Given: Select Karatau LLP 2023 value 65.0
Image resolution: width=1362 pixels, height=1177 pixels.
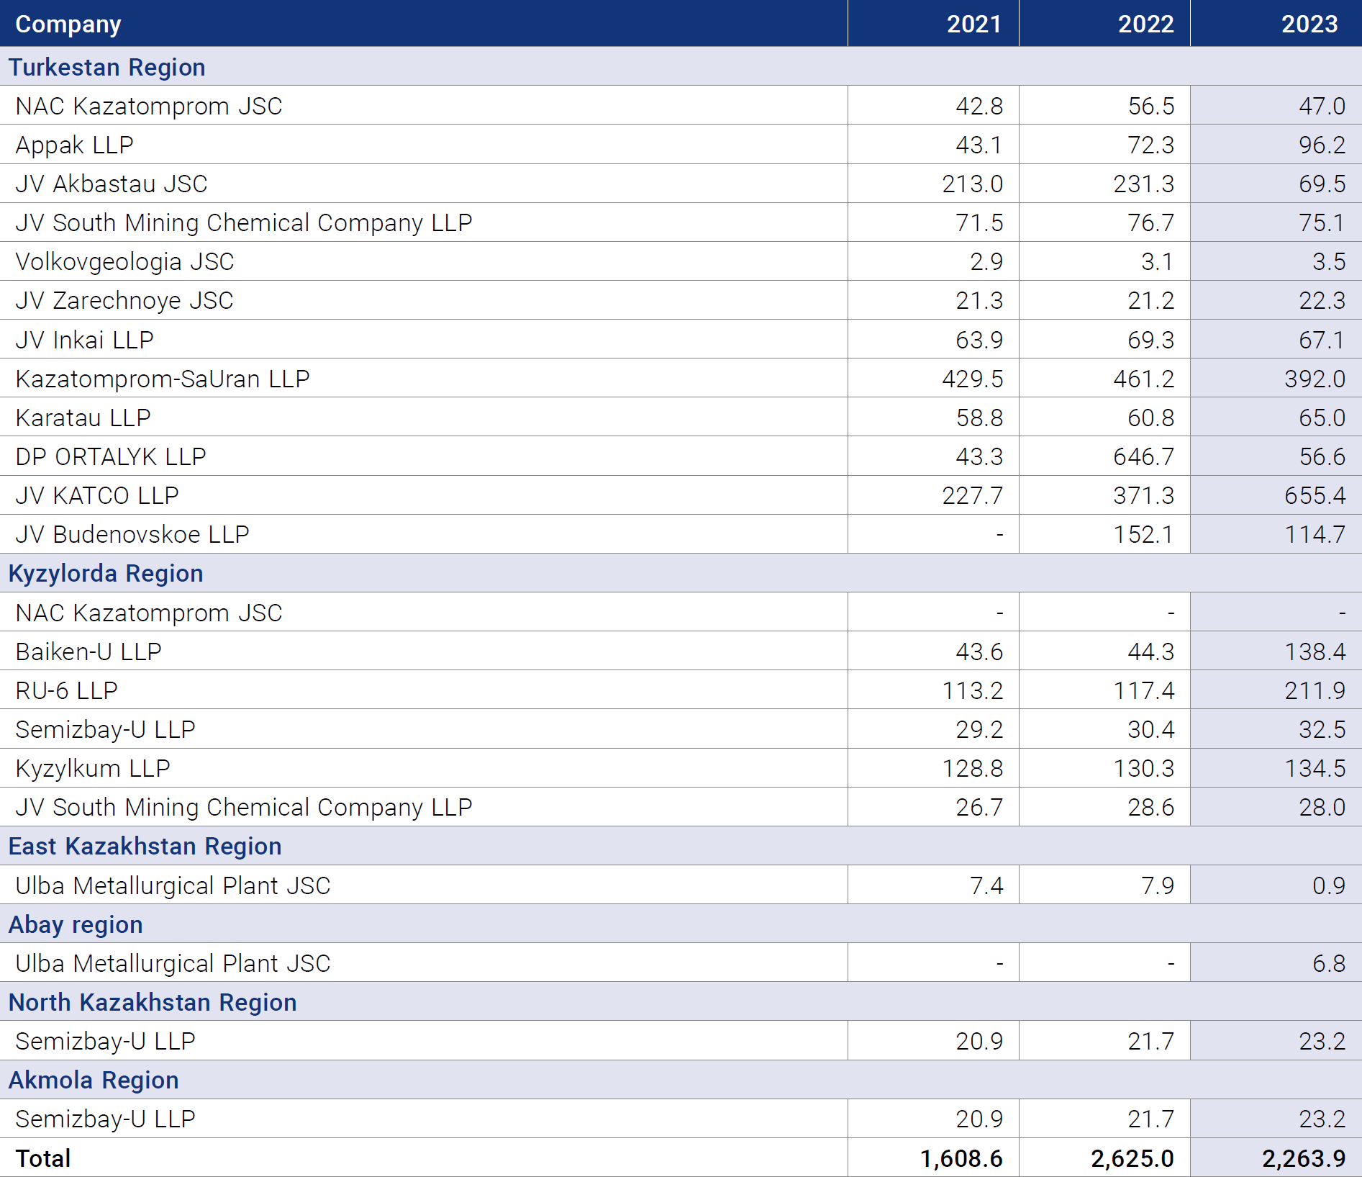Looking at the screenshot, I should pos(1322,418).
